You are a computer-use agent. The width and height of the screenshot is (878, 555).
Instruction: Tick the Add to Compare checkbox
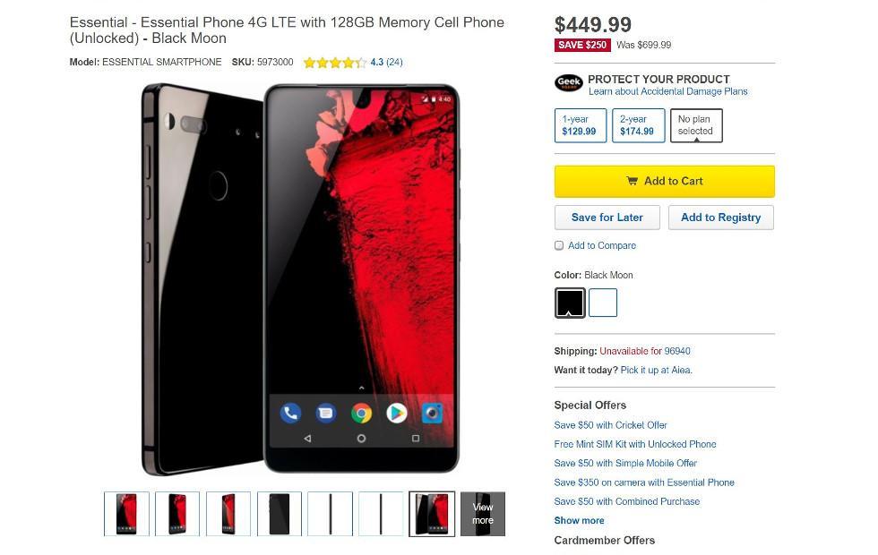click(559, 245)
